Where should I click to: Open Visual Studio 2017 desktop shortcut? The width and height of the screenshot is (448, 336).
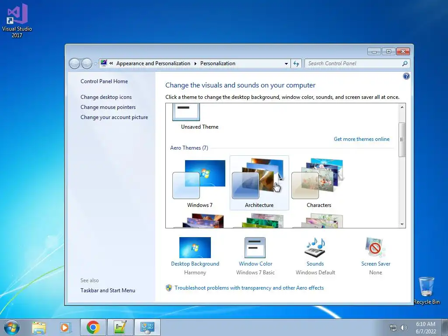coord(17,21)
